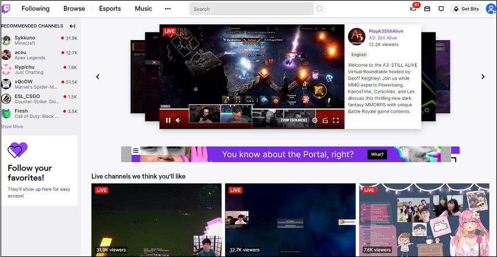
Task: Click the PlayA3StillAlive channel avatar
Action: pos(356,37)
